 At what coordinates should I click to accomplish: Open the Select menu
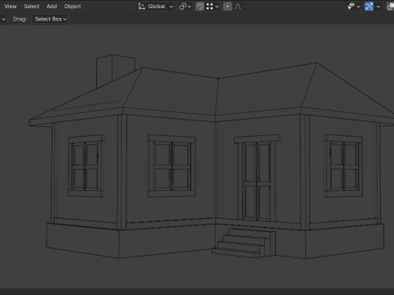tap(31, 7)
